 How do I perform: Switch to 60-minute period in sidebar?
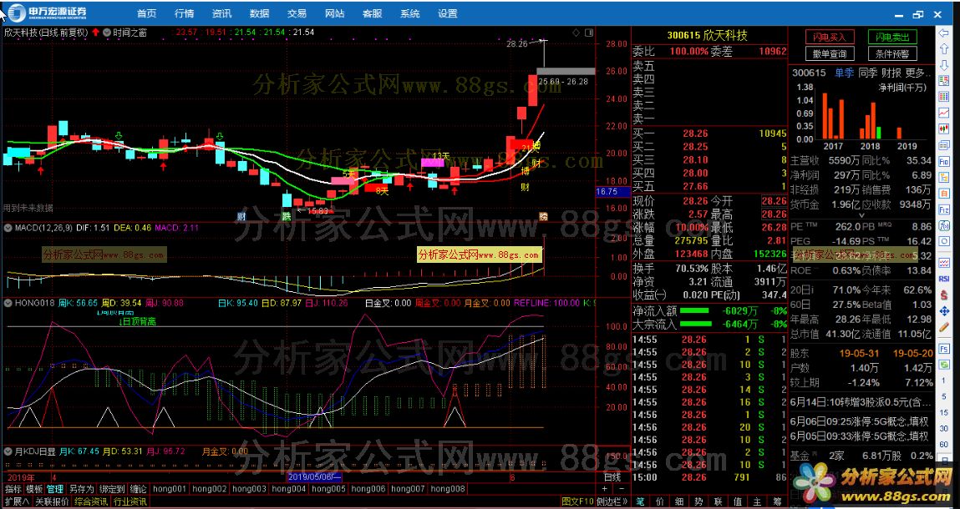943,445
